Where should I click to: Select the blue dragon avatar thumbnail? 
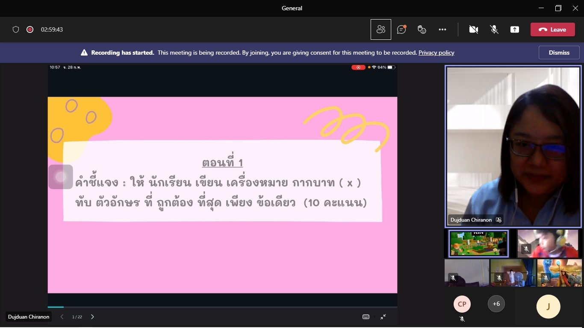(x=559, y=272)
